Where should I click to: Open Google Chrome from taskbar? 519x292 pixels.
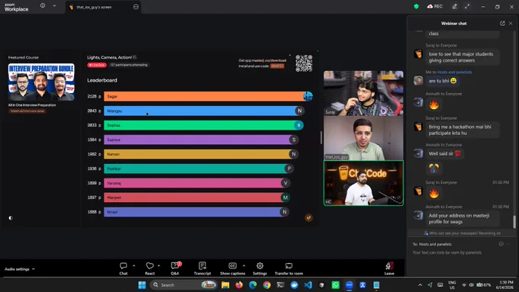pyautogui.click(x=267, y=285)
